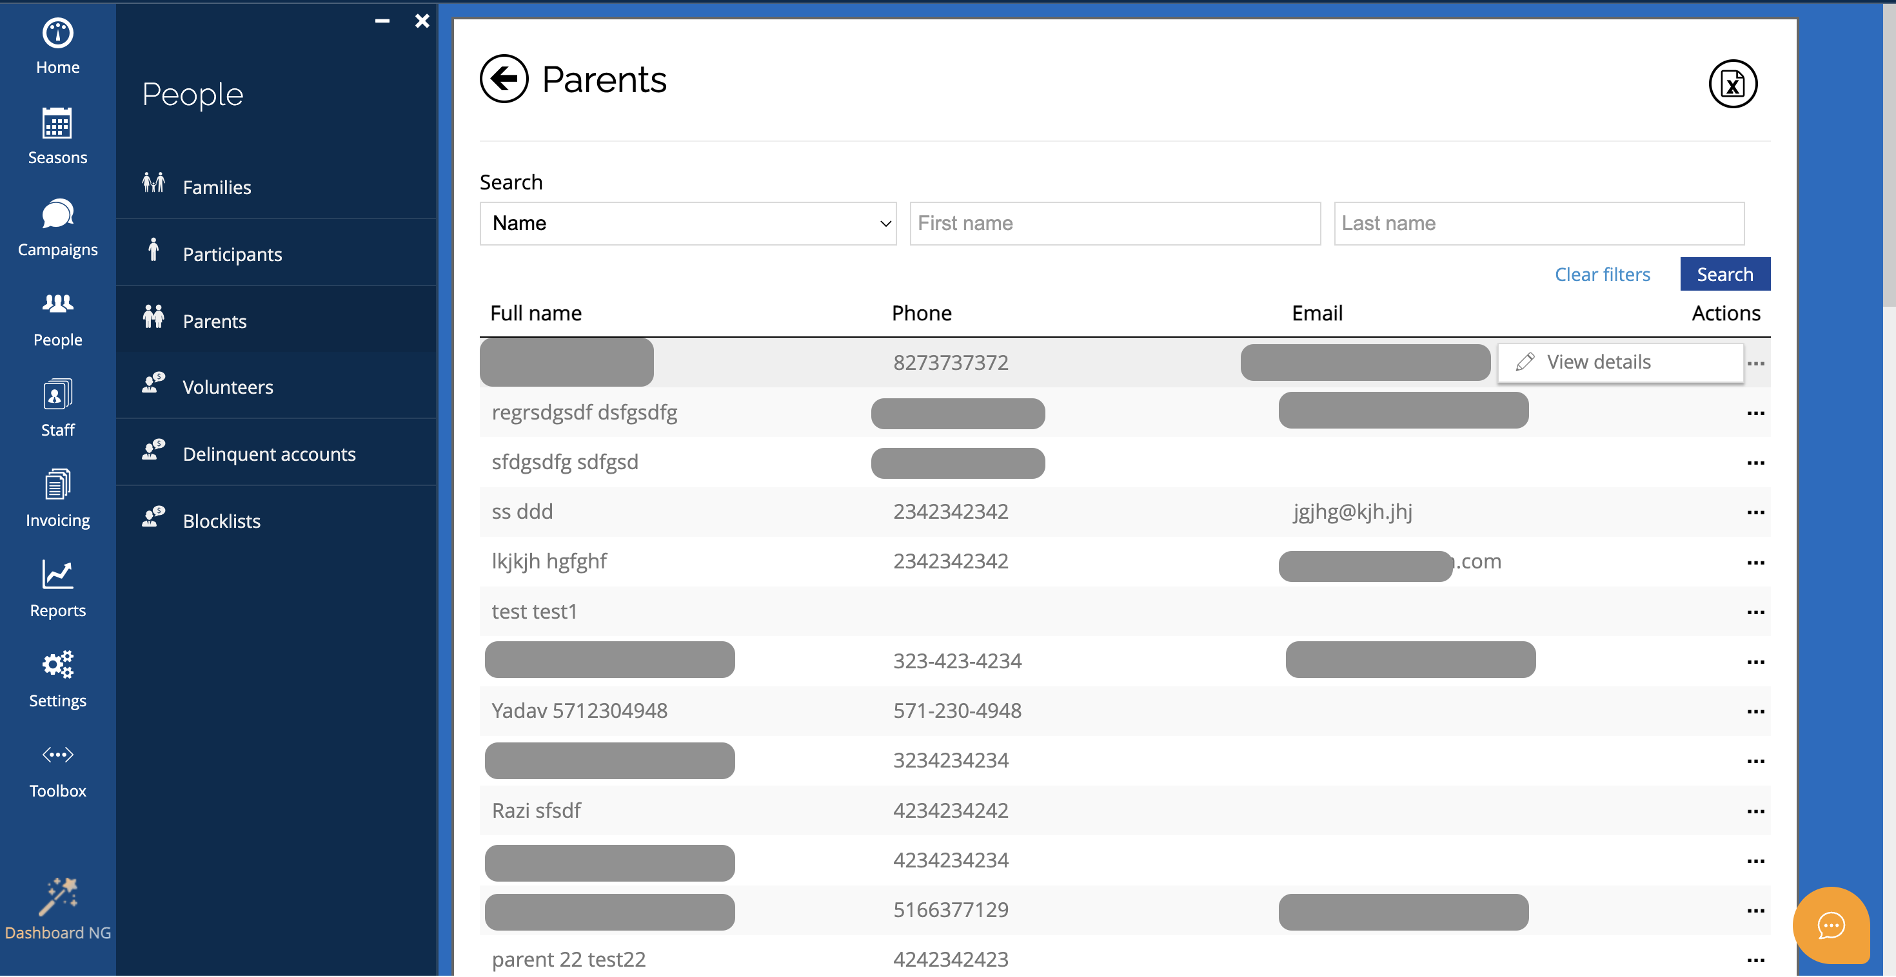The image size is (1896, 977).
Task: Open actions menu for Razi sfsdf row
Action: (x=1755, y=811)
